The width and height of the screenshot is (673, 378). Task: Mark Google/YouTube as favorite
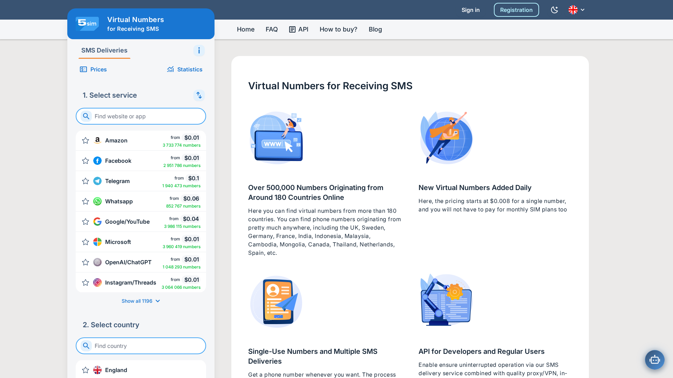click(86, 222)
